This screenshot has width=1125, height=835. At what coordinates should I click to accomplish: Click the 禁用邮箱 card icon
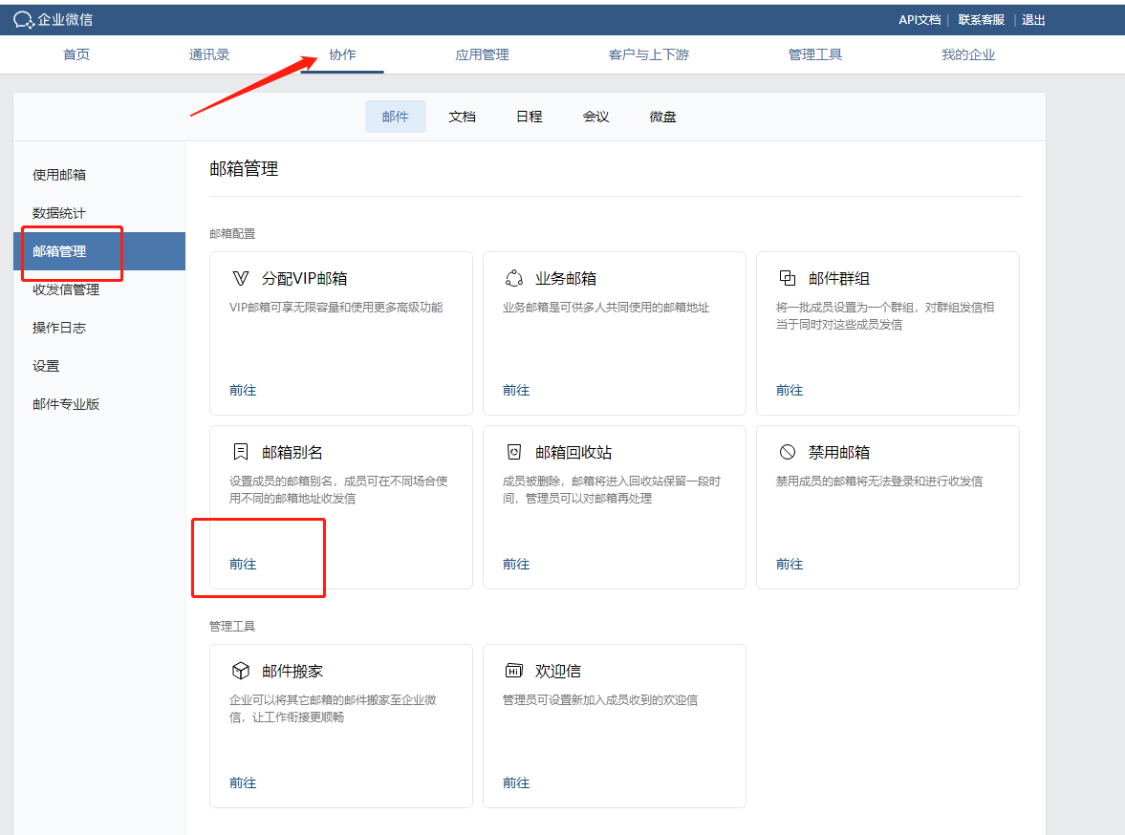(788, 452)
